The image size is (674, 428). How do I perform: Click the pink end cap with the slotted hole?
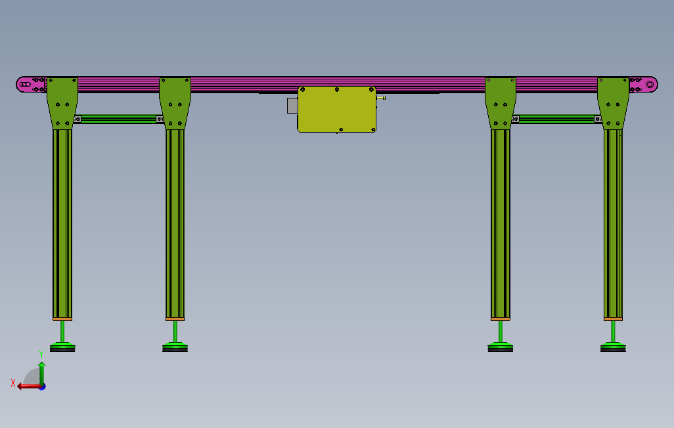pyautogui.click(x=30, y=84)
